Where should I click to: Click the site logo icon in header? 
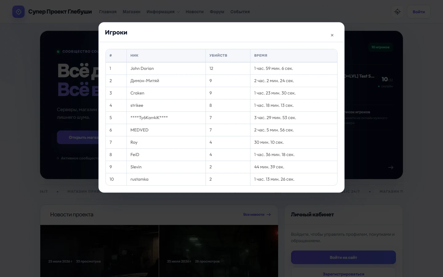(18, 12)
